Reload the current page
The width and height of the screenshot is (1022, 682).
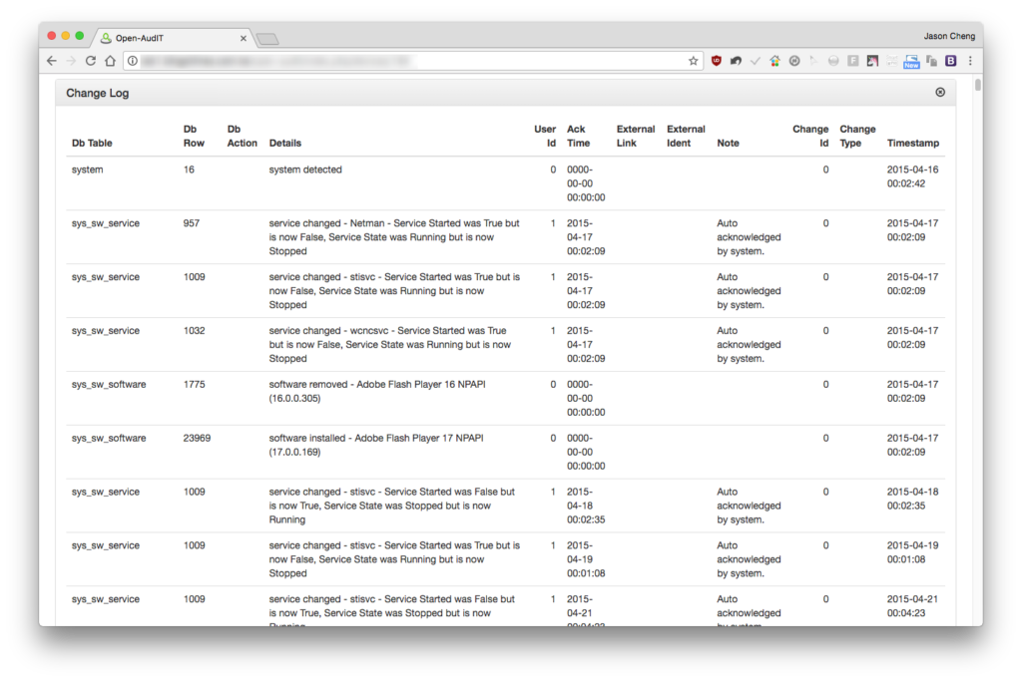point(91,61)
